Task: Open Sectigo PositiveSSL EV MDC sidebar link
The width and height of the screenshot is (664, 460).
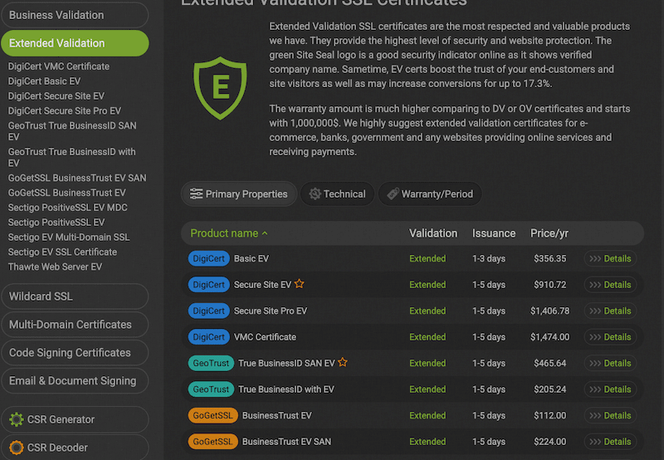Action: (x=68, y=208)
